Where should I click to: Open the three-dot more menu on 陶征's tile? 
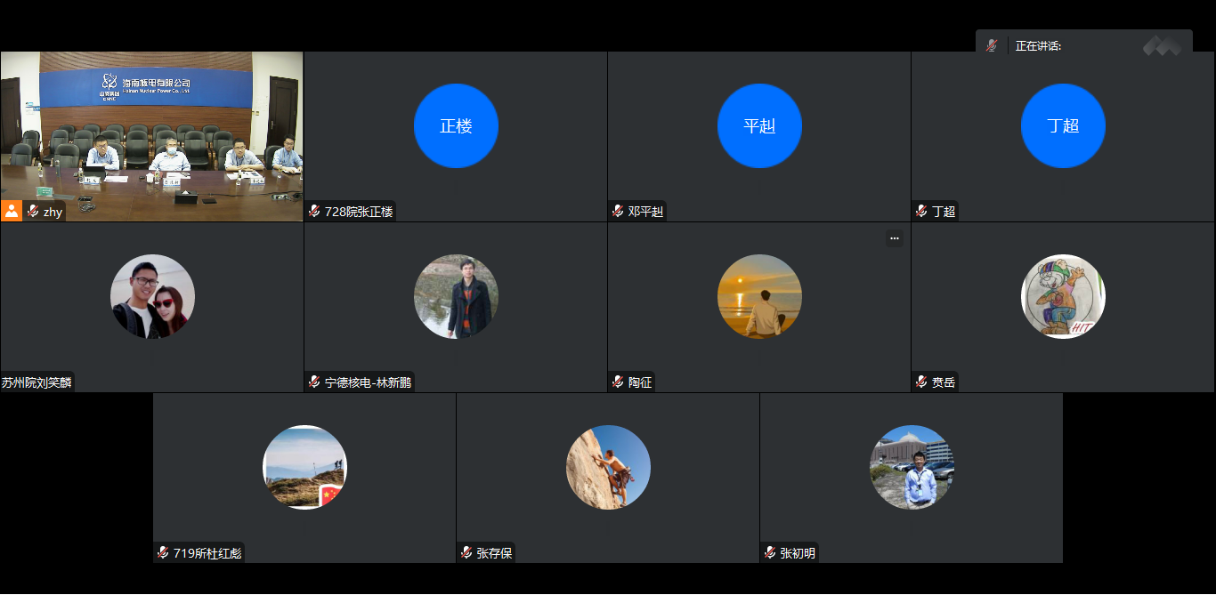pyautogui.click(x=894, y=237)
